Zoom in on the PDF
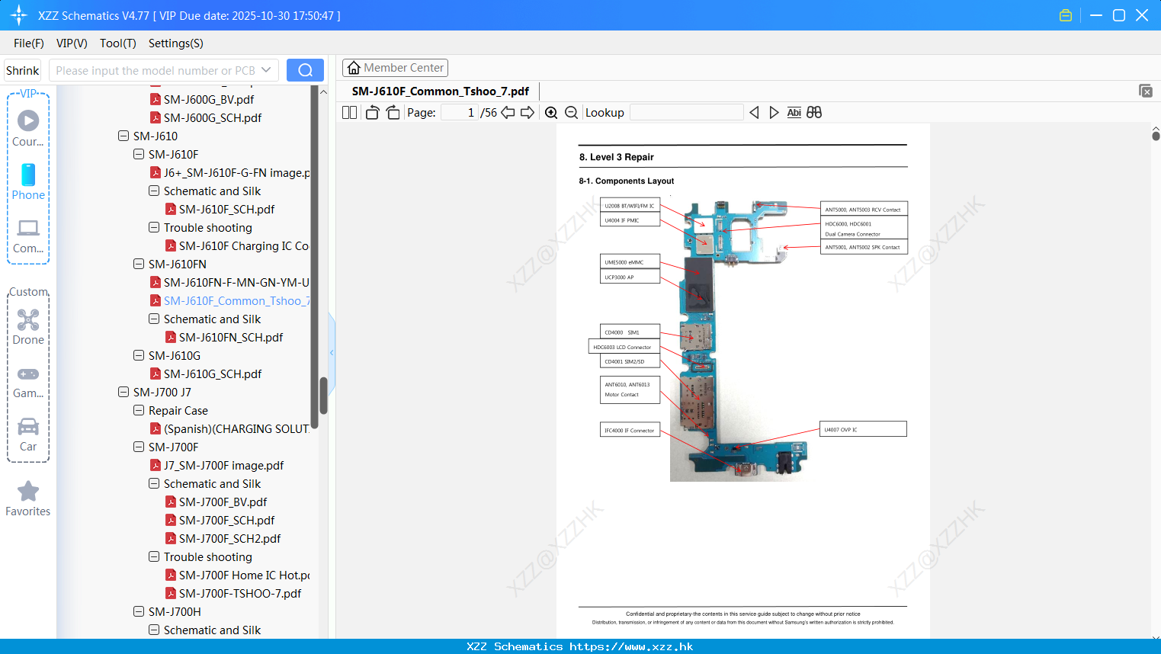The width and height of the screenshot is (1161, 654). click(551, 112)
